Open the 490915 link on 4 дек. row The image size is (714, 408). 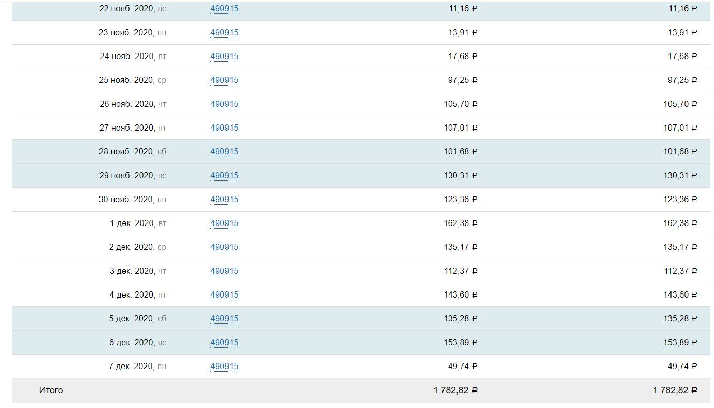click(224, 295)
